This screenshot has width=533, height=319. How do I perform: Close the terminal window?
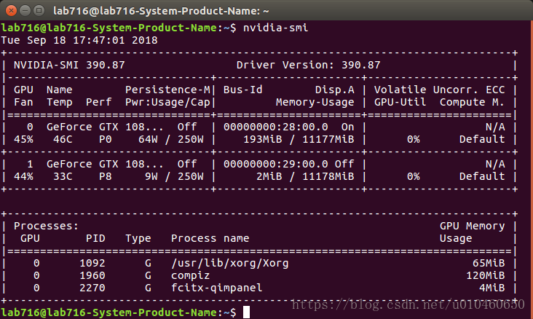click(11, 10)
